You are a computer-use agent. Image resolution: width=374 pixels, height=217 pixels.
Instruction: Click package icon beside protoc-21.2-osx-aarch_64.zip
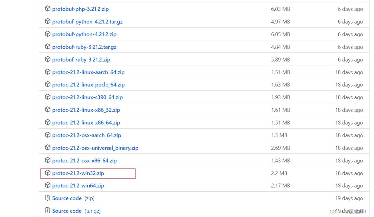tap(47, 135)
